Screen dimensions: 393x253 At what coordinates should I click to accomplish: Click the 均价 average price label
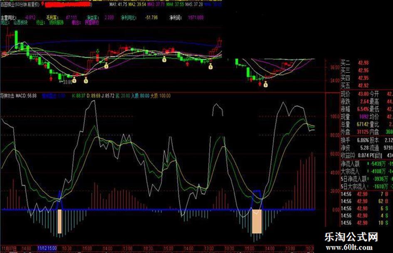374,117
